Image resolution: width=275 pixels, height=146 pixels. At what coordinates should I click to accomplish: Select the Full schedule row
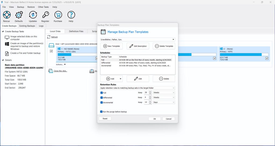pos(136,60)
